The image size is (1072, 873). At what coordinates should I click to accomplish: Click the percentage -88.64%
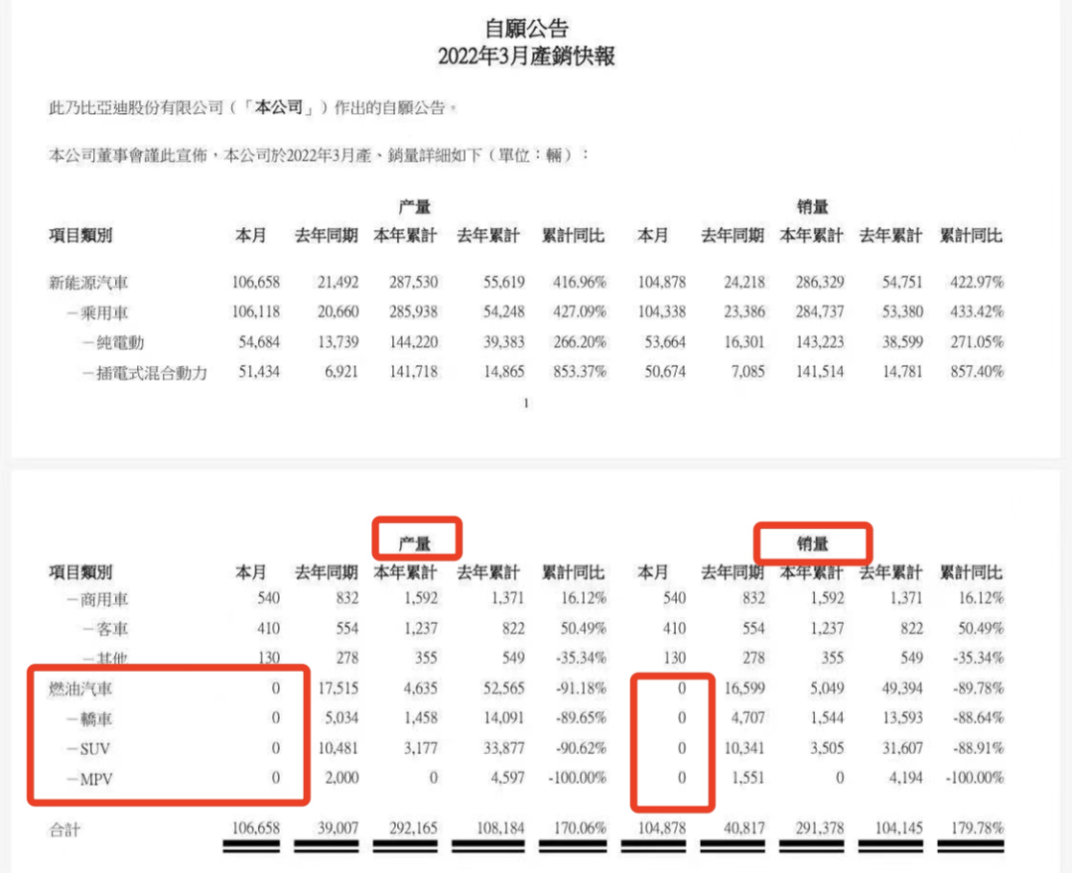[979, 718]
